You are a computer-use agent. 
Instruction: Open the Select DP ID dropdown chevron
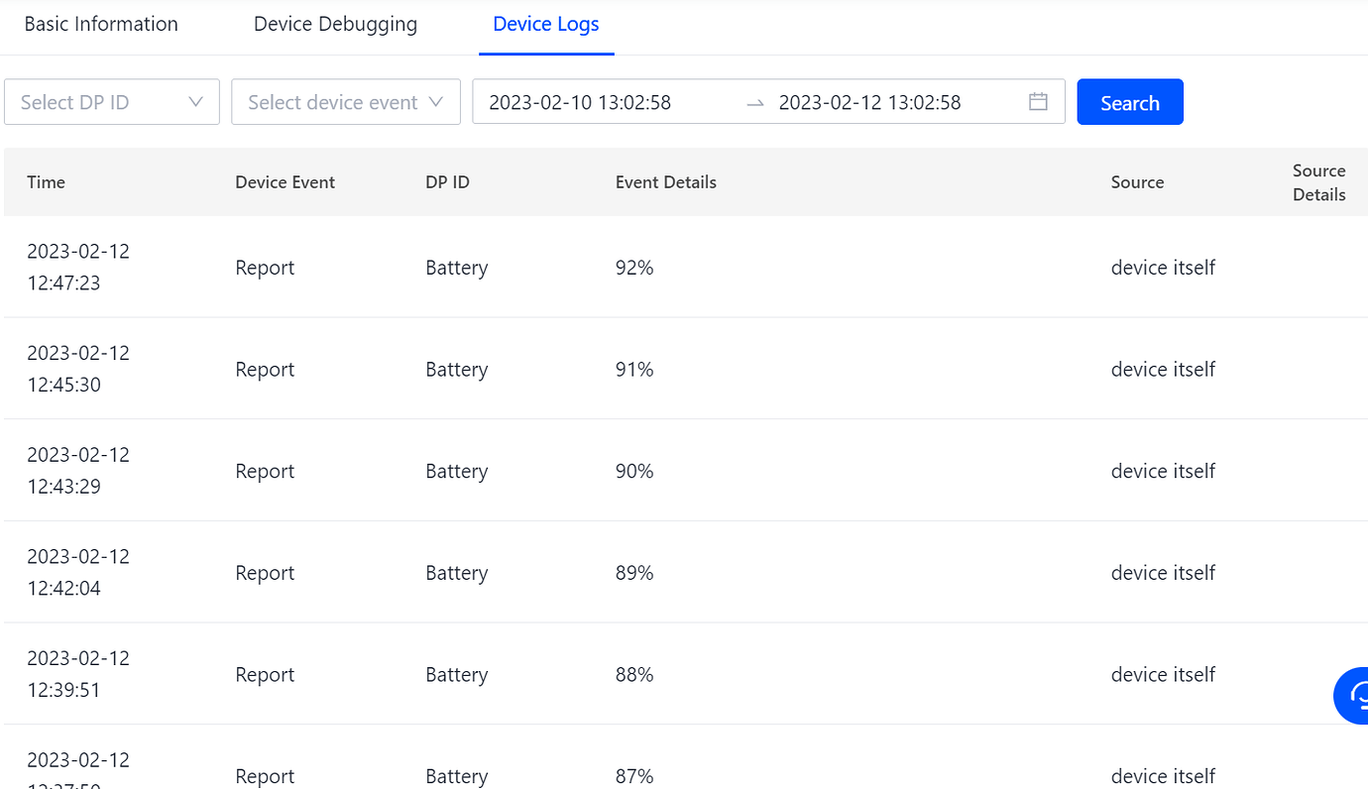[x=196, y=102]
